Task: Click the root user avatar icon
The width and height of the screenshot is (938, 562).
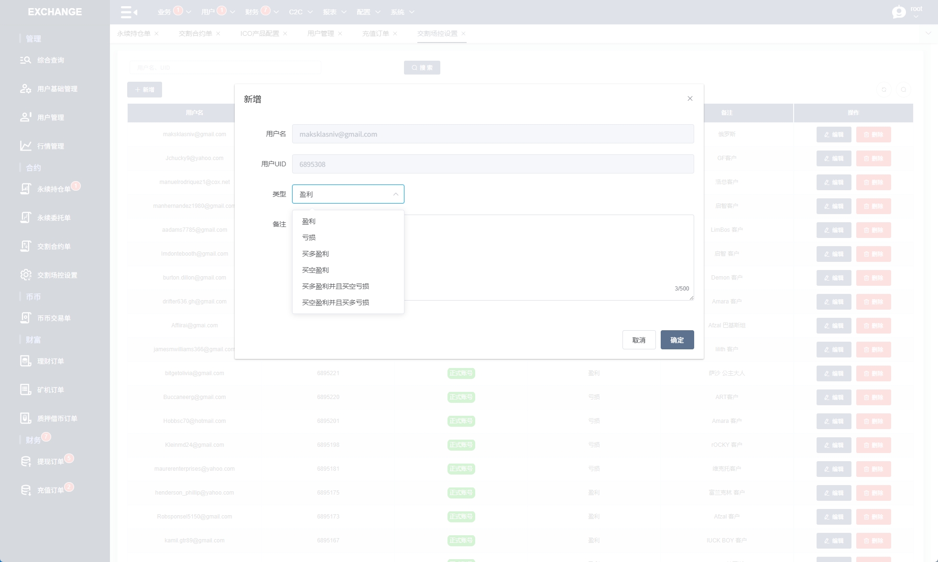Action: [899, 12]
